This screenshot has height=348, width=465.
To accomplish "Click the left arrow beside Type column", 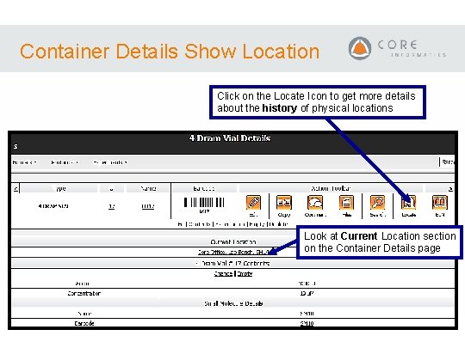I will [x=16, y=188].
